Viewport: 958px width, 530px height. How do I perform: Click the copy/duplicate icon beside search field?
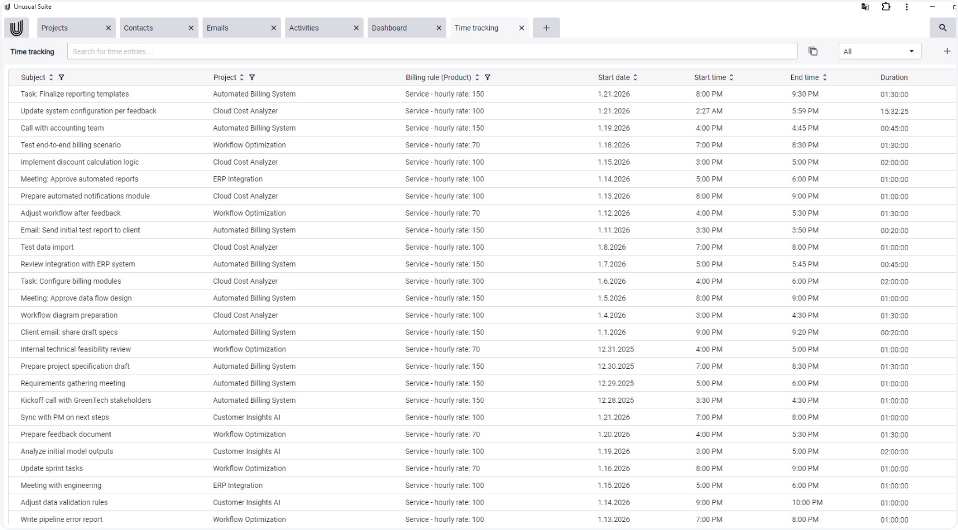click(813, 51)
